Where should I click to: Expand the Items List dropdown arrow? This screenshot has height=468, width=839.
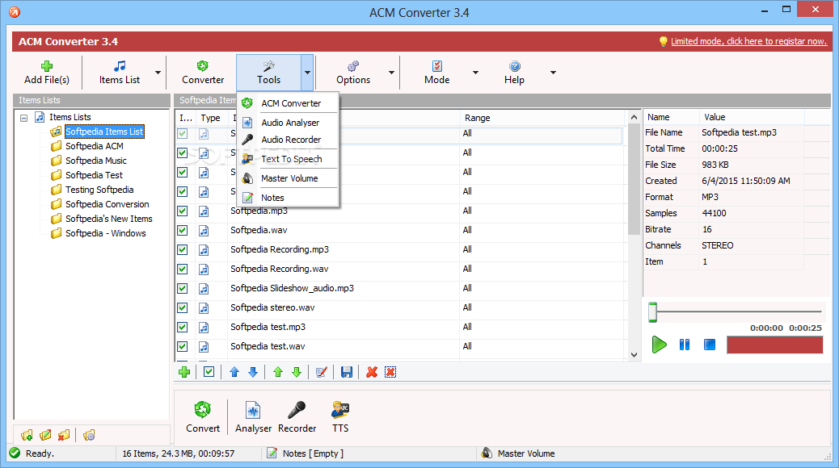point(158,73)
